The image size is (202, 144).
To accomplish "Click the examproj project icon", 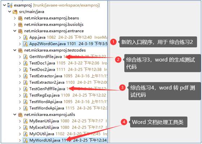I will pos(10,5).
